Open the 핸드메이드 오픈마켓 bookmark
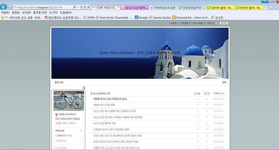The width and height of the screenshot is (279, 150). click(x=63, y=17)
